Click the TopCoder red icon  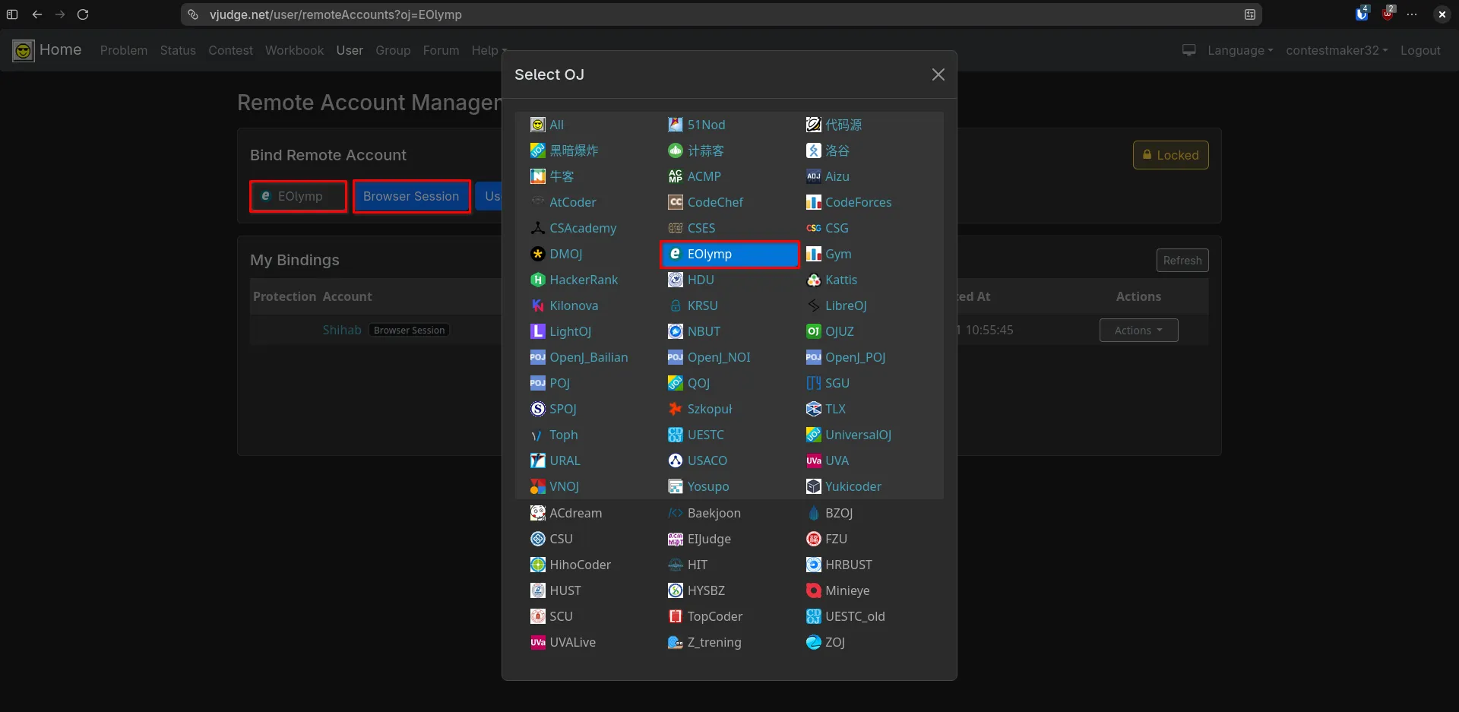coord(676,616)
